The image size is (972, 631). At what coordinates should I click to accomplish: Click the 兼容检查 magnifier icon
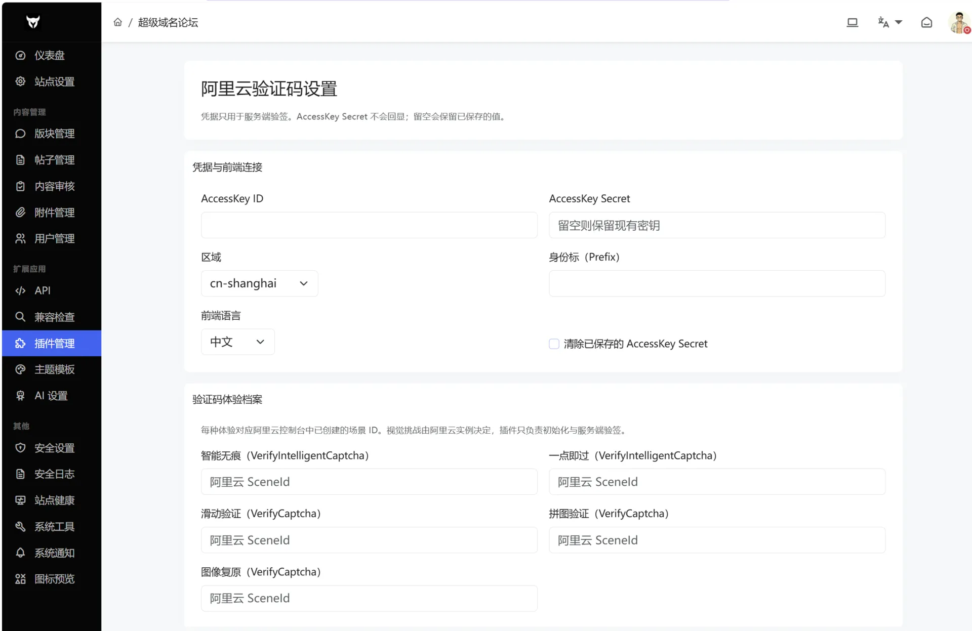coord(20,317)
